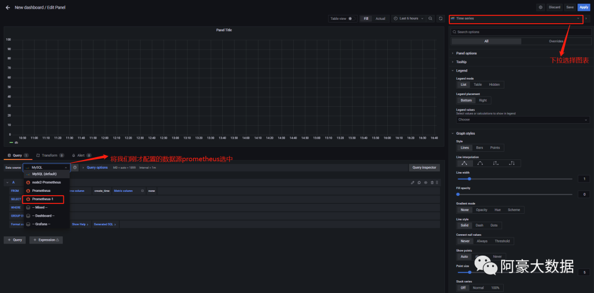
Task: Switch to the Transform tab
Action: 50,155
